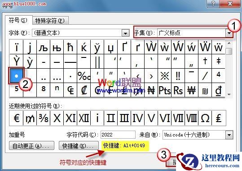Select uppercase Ẅ with diaeresis

205,47
